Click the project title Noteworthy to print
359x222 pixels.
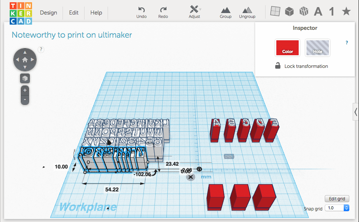(72, 35)
